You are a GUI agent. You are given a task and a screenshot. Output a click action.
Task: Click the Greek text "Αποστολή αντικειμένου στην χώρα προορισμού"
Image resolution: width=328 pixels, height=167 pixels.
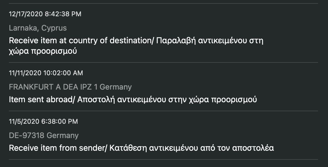pos(167,99)
